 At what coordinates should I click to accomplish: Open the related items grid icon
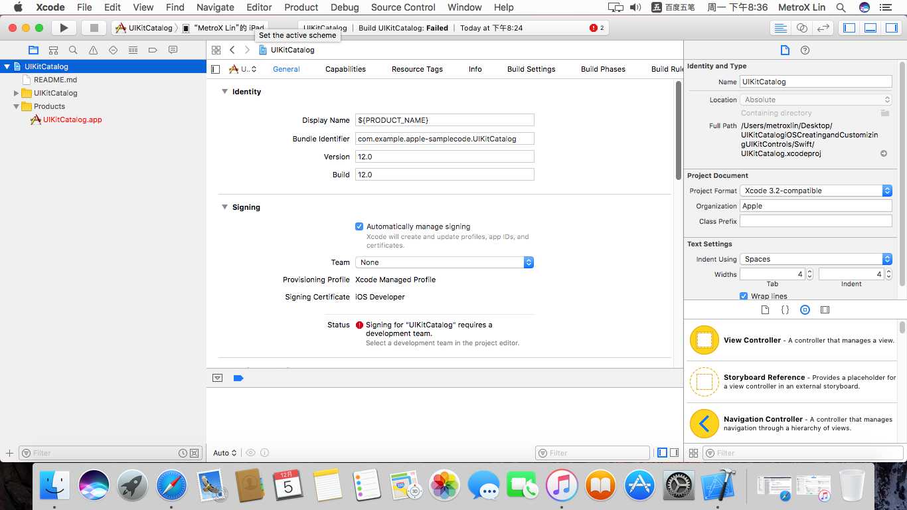(216, 50)
